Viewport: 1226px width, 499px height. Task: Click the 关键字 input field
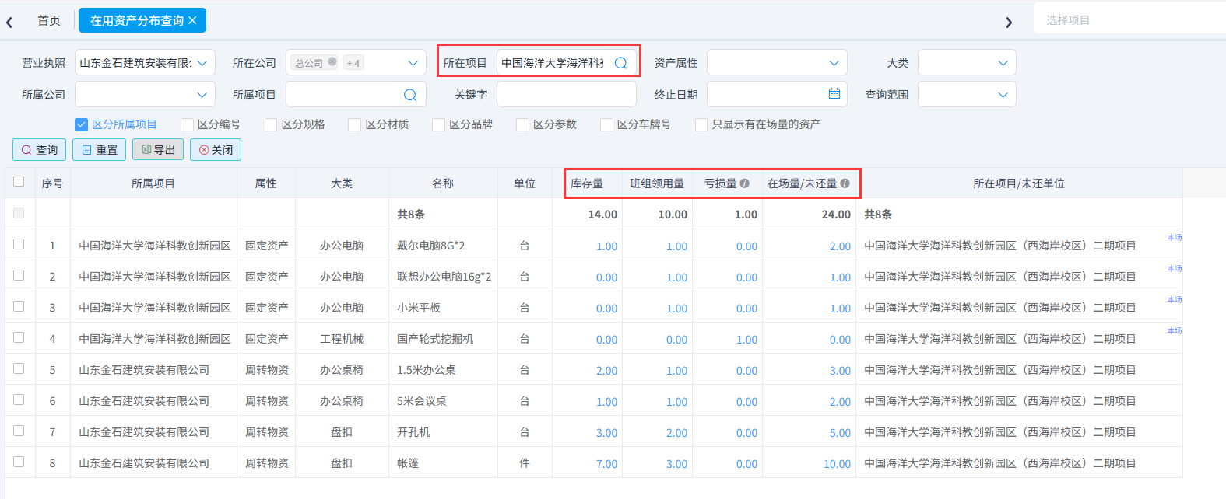coord(567,95)
